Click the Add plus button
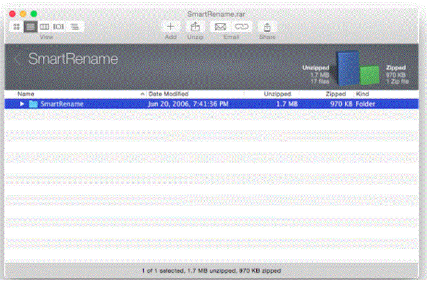This screenshot has height=284, width=427. tap(170, 27)
